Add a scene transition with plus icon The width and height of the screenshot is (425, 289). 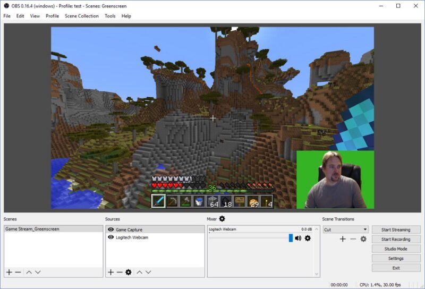343,239
